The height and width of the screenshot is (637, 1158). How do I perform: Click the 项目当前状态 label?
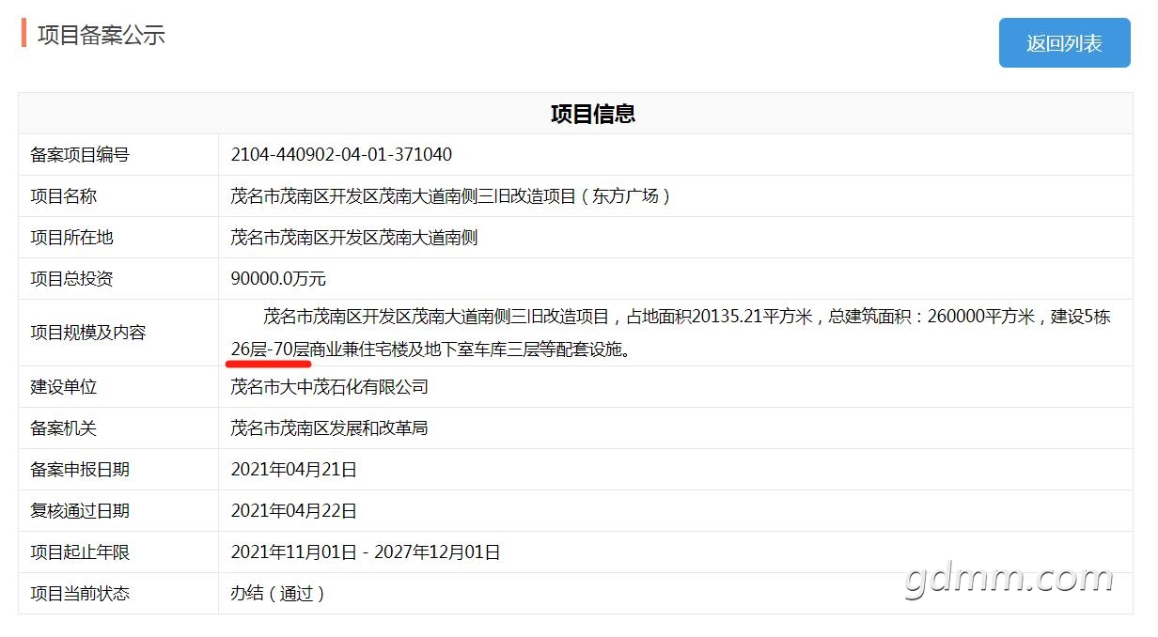pos(80,594)
